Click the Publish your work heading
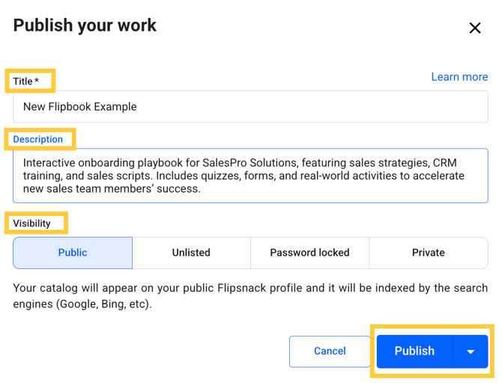The height and width of the screenshot is (383, 502). pos(85,25)
